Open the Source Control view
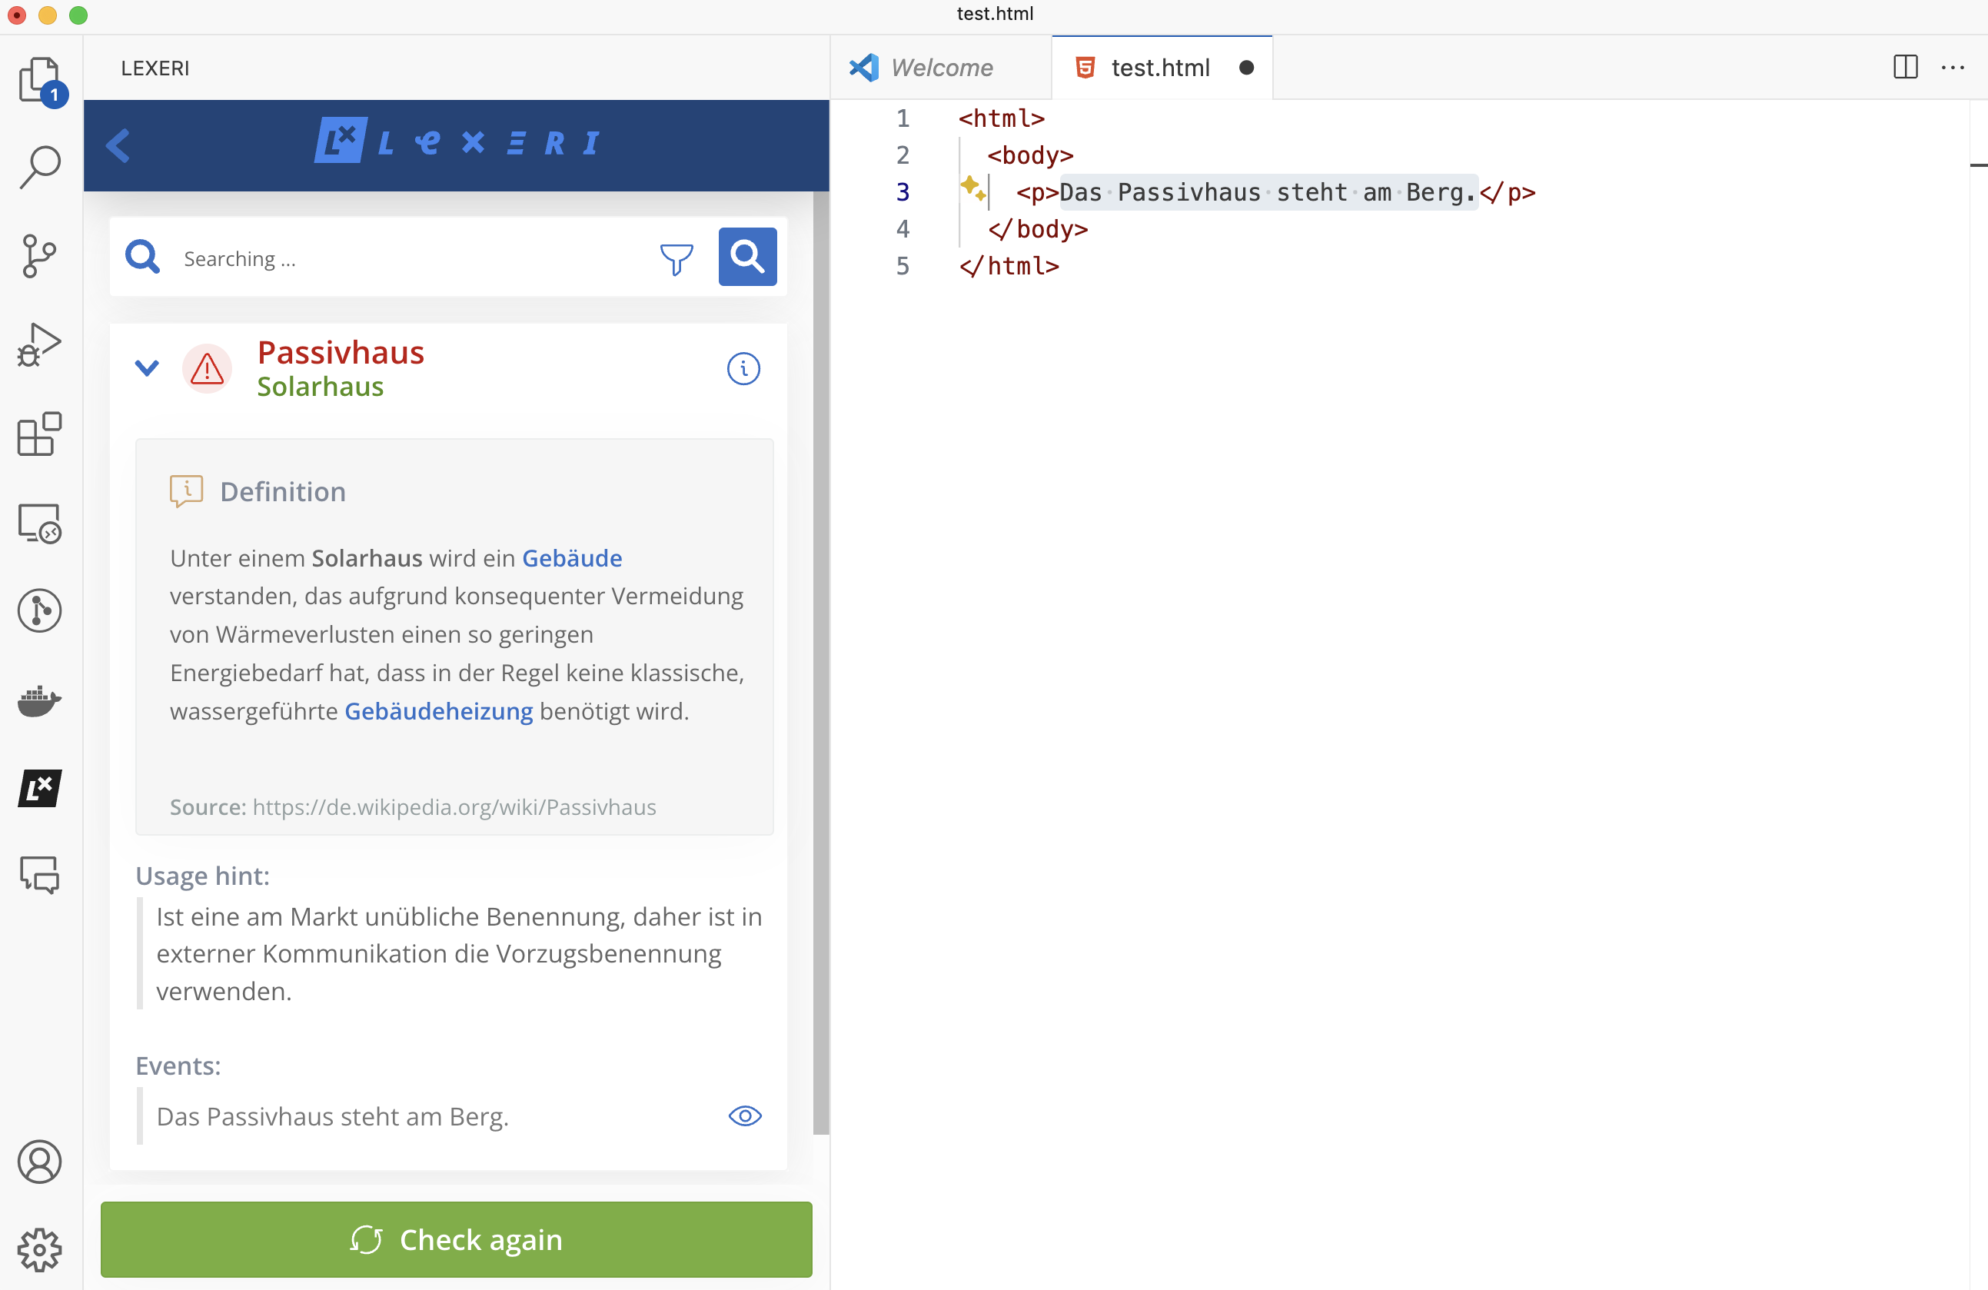1988x1290 pixels. point(39,256)
